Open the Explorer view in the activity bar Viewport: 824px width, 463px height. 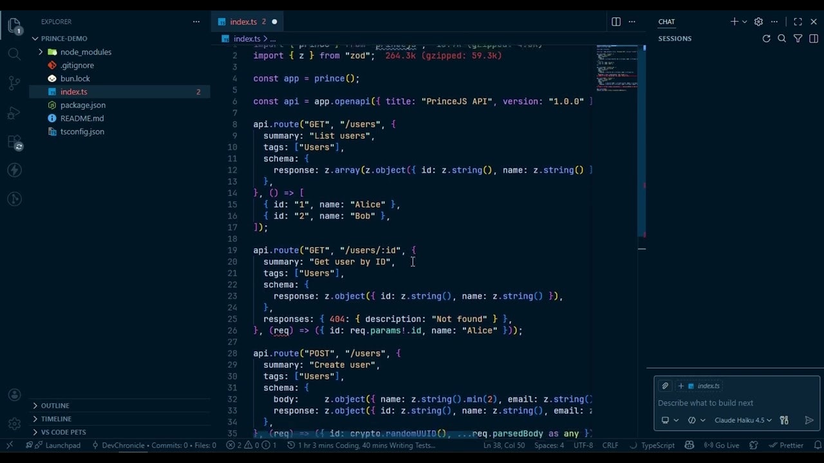(x=14, y=26)
